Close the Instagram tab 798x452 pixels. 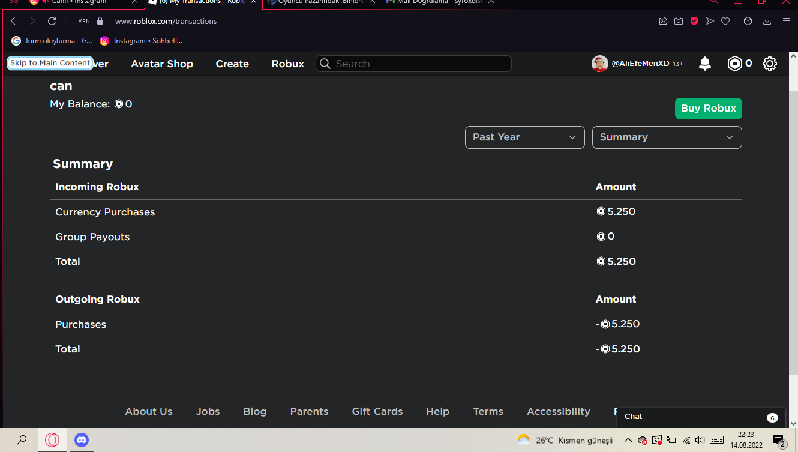[x=134, y=2]
